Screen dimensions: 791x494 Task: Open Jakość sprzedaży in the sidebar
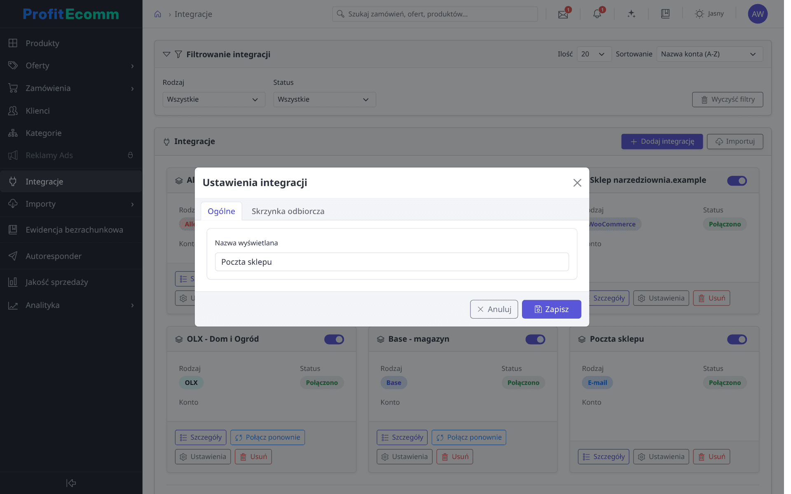(71, 282)
